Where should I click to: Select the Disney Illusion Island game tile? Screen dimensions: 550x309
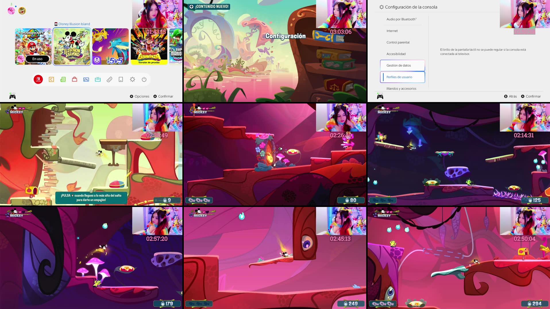point(72,46)
